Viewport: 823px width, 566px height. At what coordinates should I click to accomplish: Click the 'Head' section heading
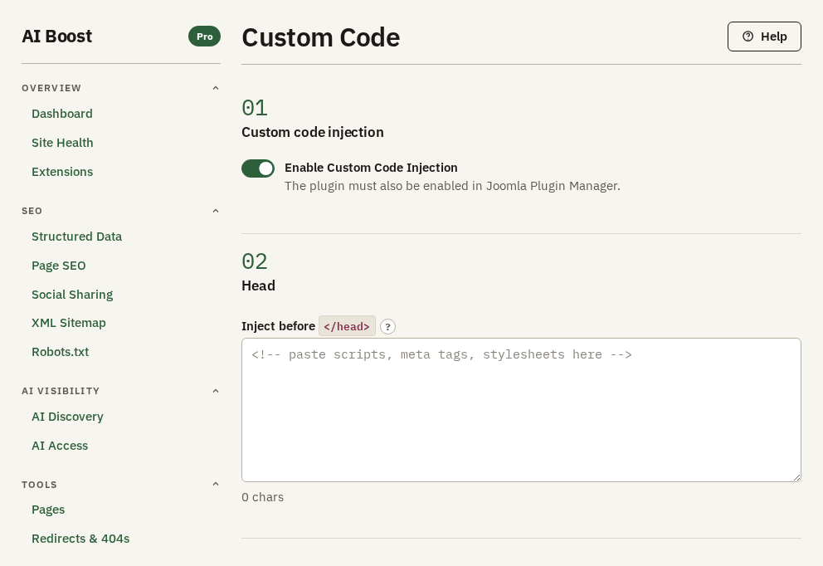click(x=258, y=285)
